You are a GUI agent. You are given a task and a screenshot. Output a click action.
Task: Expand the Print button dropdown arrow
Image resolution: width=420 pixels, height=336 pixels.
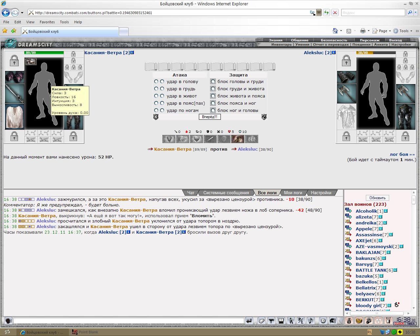coord(368,31)
